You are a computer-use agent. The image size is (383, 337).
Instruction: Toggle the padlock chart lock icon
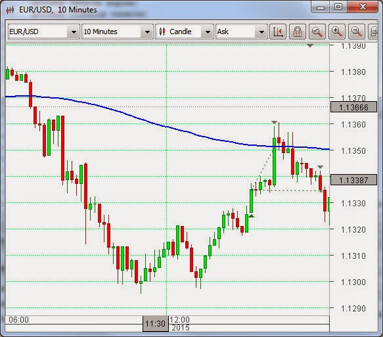[298, 32]
